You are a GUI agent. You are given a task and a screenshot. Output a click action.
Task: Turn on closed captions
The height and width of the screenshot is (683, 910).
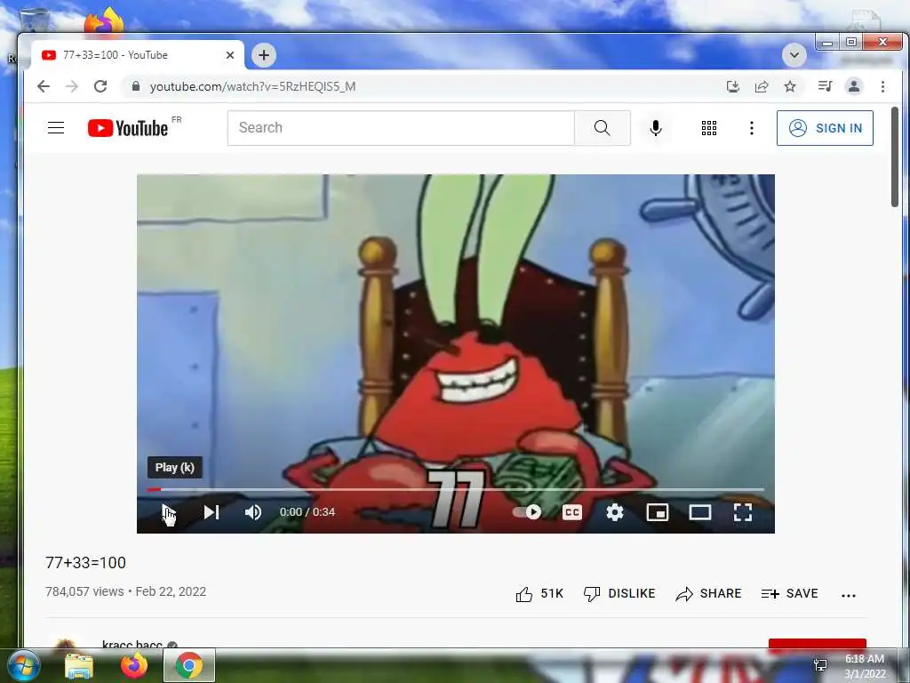pyautogui.click(x=571, y=512)
